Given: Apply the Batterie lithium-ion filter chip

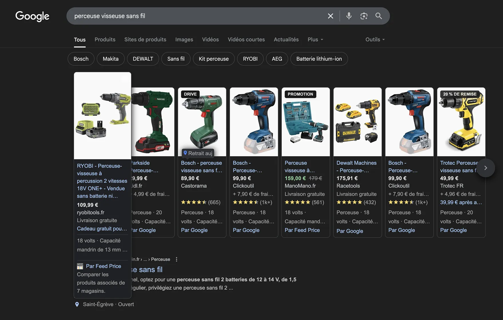Looking at the screenshot, I should [319, 59].
